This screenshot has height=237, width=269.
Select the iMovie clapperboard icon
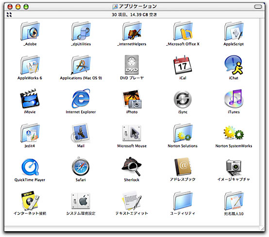[30, 99]
